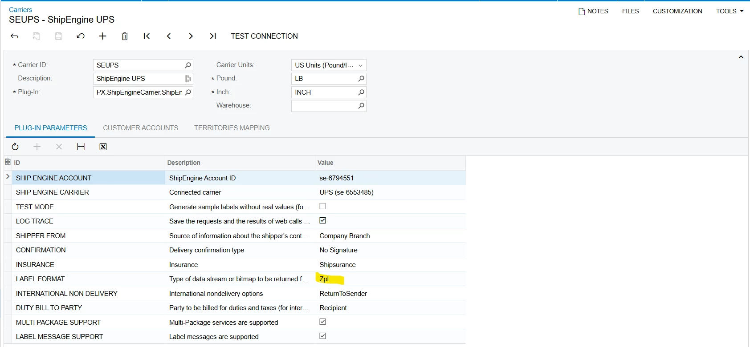This screenshot has height=347, width=750.
Task: Click the No Signature confirmation value
Action: point(338,250)
